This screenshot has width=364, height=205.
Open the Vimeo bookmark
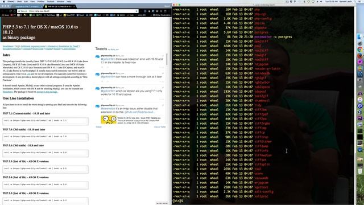142,15
